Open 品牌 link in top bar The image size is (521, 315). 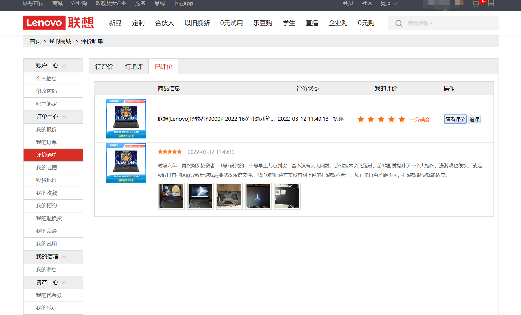click(159, 3)
